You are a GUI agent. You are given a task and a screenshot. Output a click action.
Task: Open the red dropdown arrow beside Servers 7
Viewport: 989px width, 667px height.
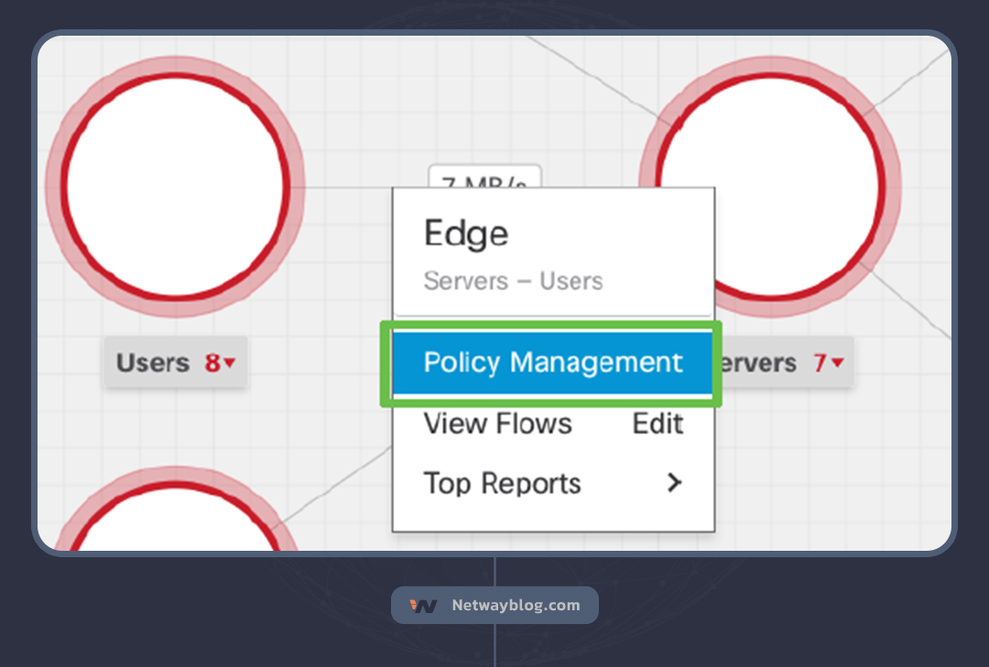pyautogui.click(x=837, y=363)
